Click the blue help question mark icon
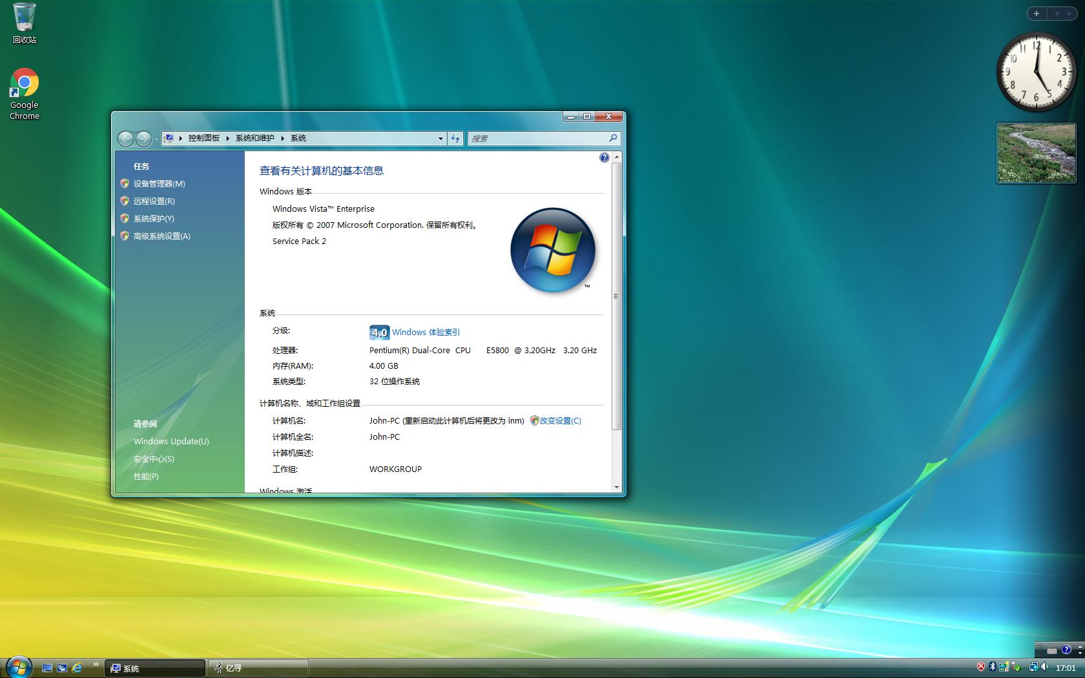Screen dimensions: 1085x678 coord(604,158)
